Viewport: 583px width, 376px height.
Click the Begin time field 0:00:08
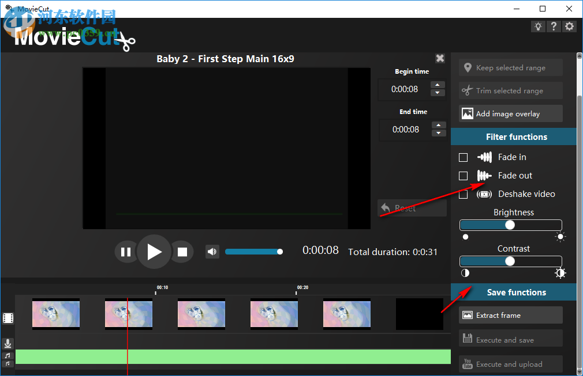pyautogui.click(x=404, y=89)
